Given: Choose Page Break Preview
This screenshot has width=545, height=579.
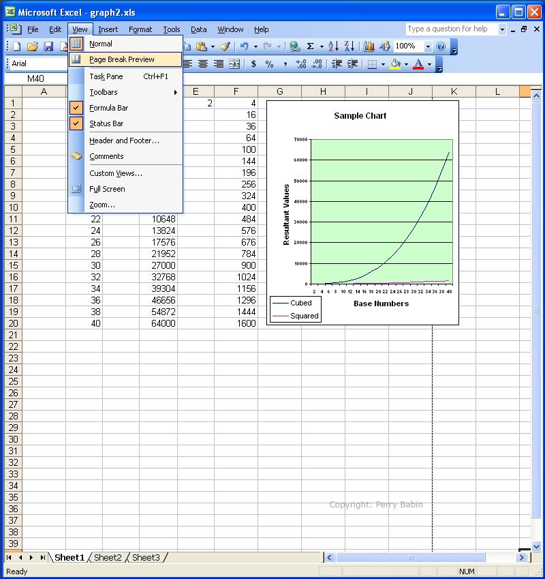Looking at the screenshot, I should [x=125, y=59].
